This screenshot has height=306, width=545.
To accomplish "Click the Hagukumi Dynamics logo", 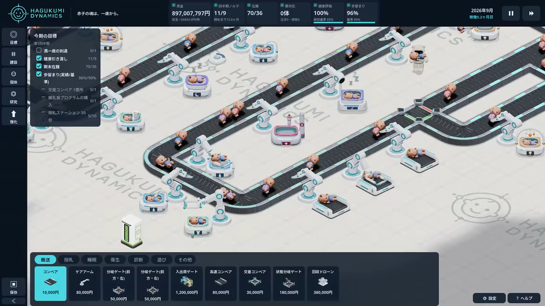I will (x=36, y=13).
